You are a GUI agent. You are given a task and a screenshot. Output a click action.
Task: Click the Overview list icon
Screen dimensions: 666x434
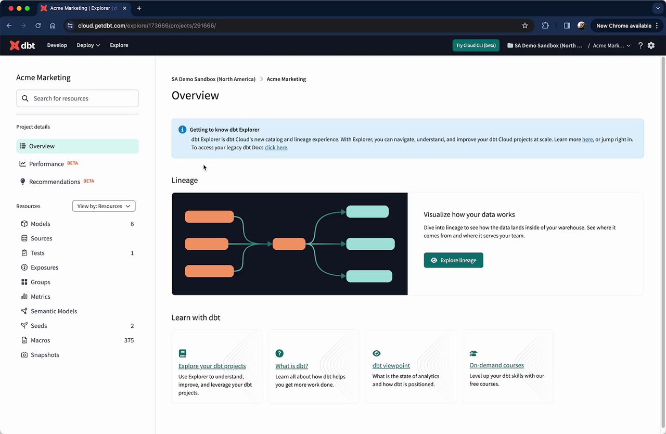coord(22,146)
